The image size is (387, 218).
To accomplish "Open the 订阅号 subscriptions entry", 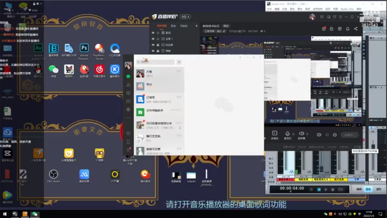I will tap(159, 99).
